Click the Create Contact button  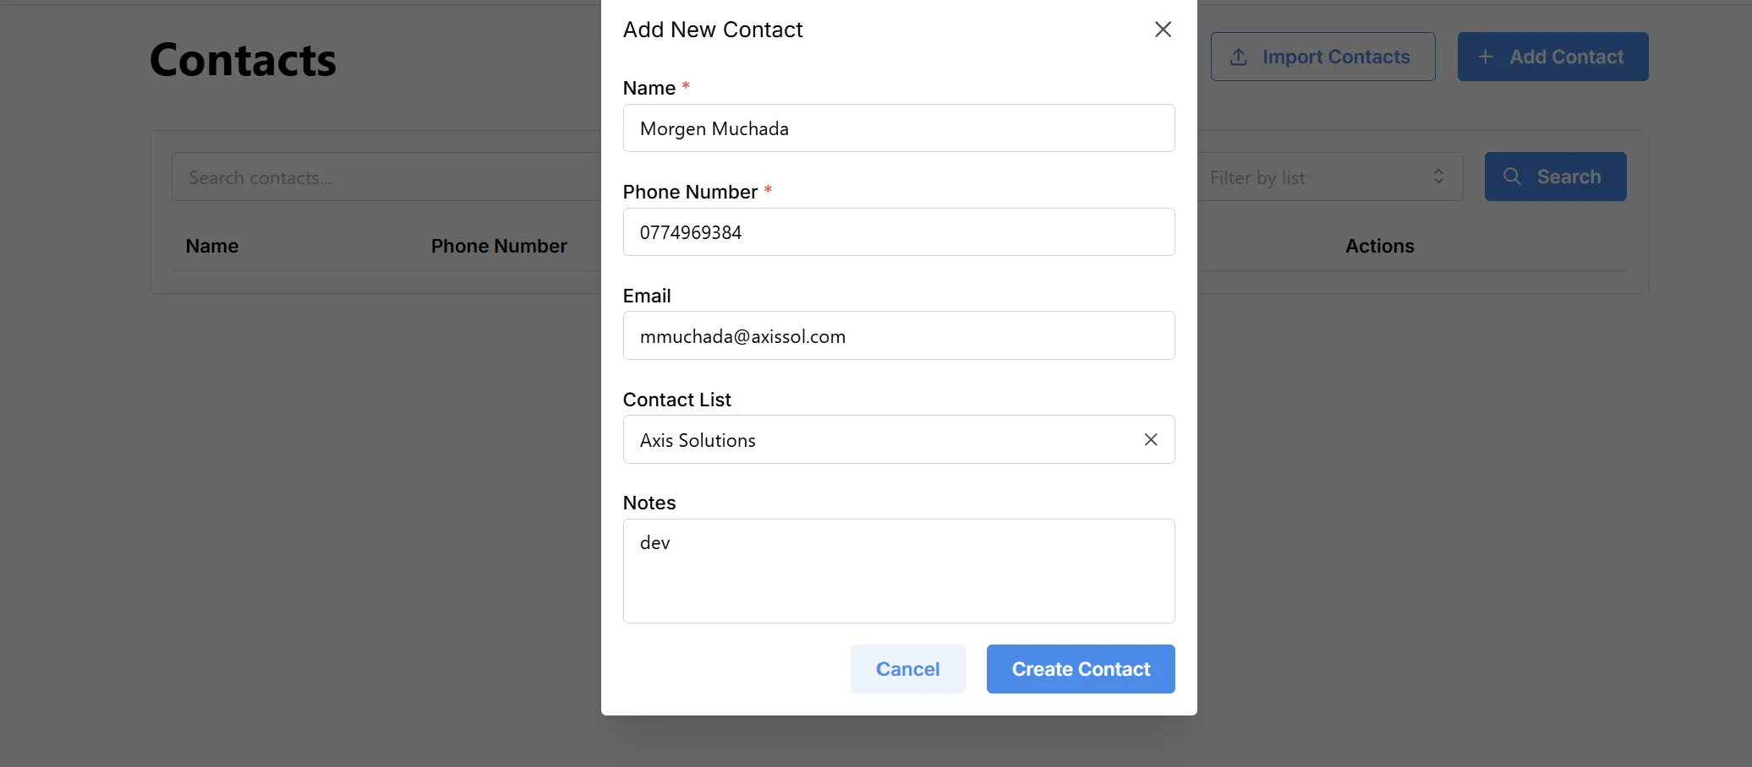[1080, 668]
